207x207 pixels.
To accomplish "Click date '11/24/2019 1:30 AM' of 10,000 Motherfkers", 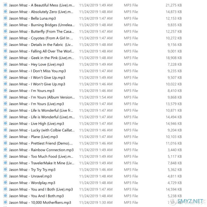I will (96, 202).
